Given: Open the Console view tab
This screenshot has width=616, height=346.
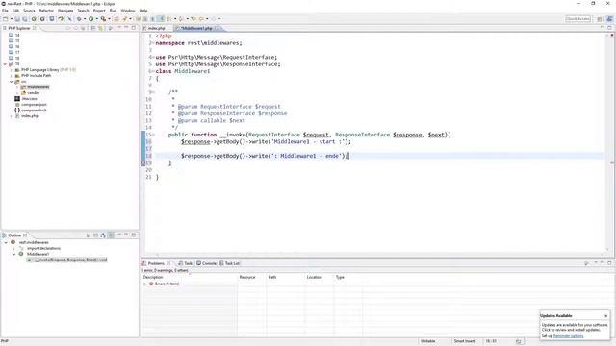Looking at the screenshot, I should point(207,263).
